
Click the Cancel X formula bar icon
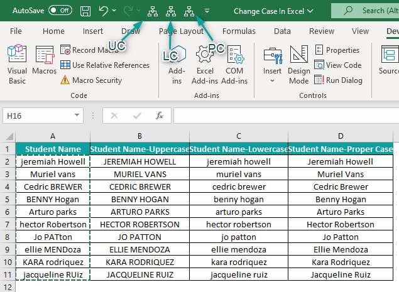click(114, 116)
